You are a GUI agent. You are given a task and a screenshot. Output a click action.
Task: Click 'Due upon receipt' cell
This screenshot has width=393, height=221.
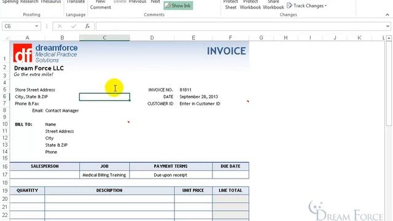[171, 175]
